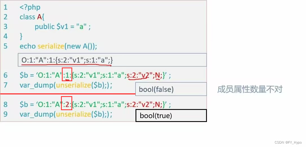Click the closing brace on line 4
Image resolution: width=306 pixels, height=147 pixels.
21,36
